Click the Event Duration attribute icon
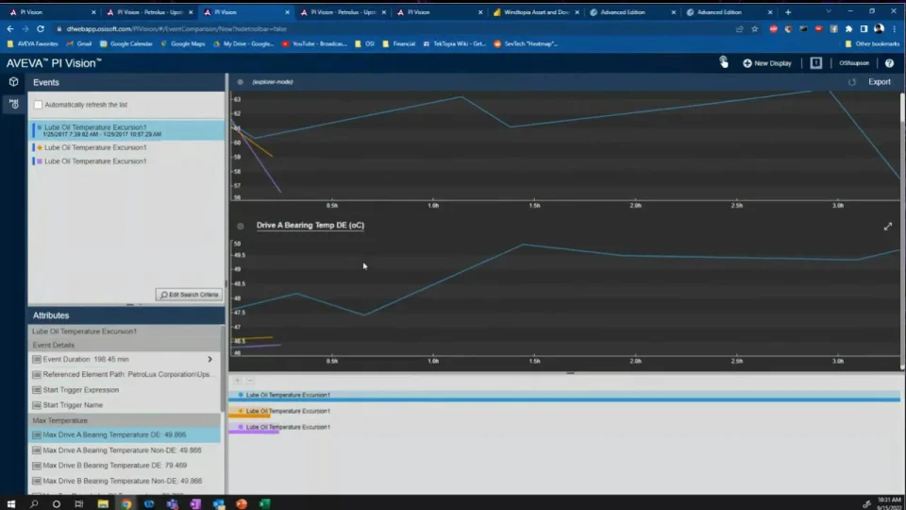 coord(37,359)
